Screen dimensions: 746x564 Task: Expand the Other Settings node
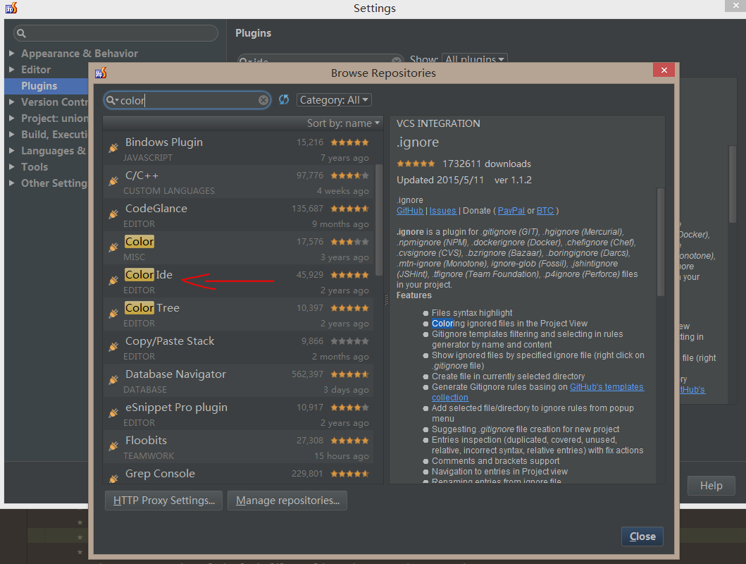[x=11, y=183]
